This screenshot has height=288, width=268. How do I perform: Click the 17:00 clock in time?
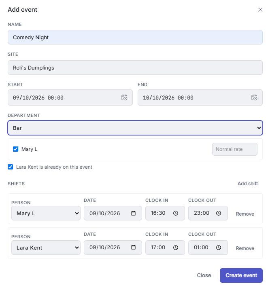[165, 248]
